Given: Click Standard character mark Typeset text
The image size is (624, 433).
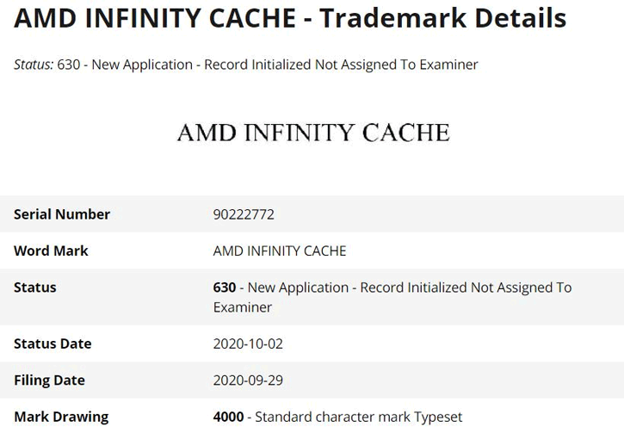Looking at the screenshot, I should (x=359, y=417).
